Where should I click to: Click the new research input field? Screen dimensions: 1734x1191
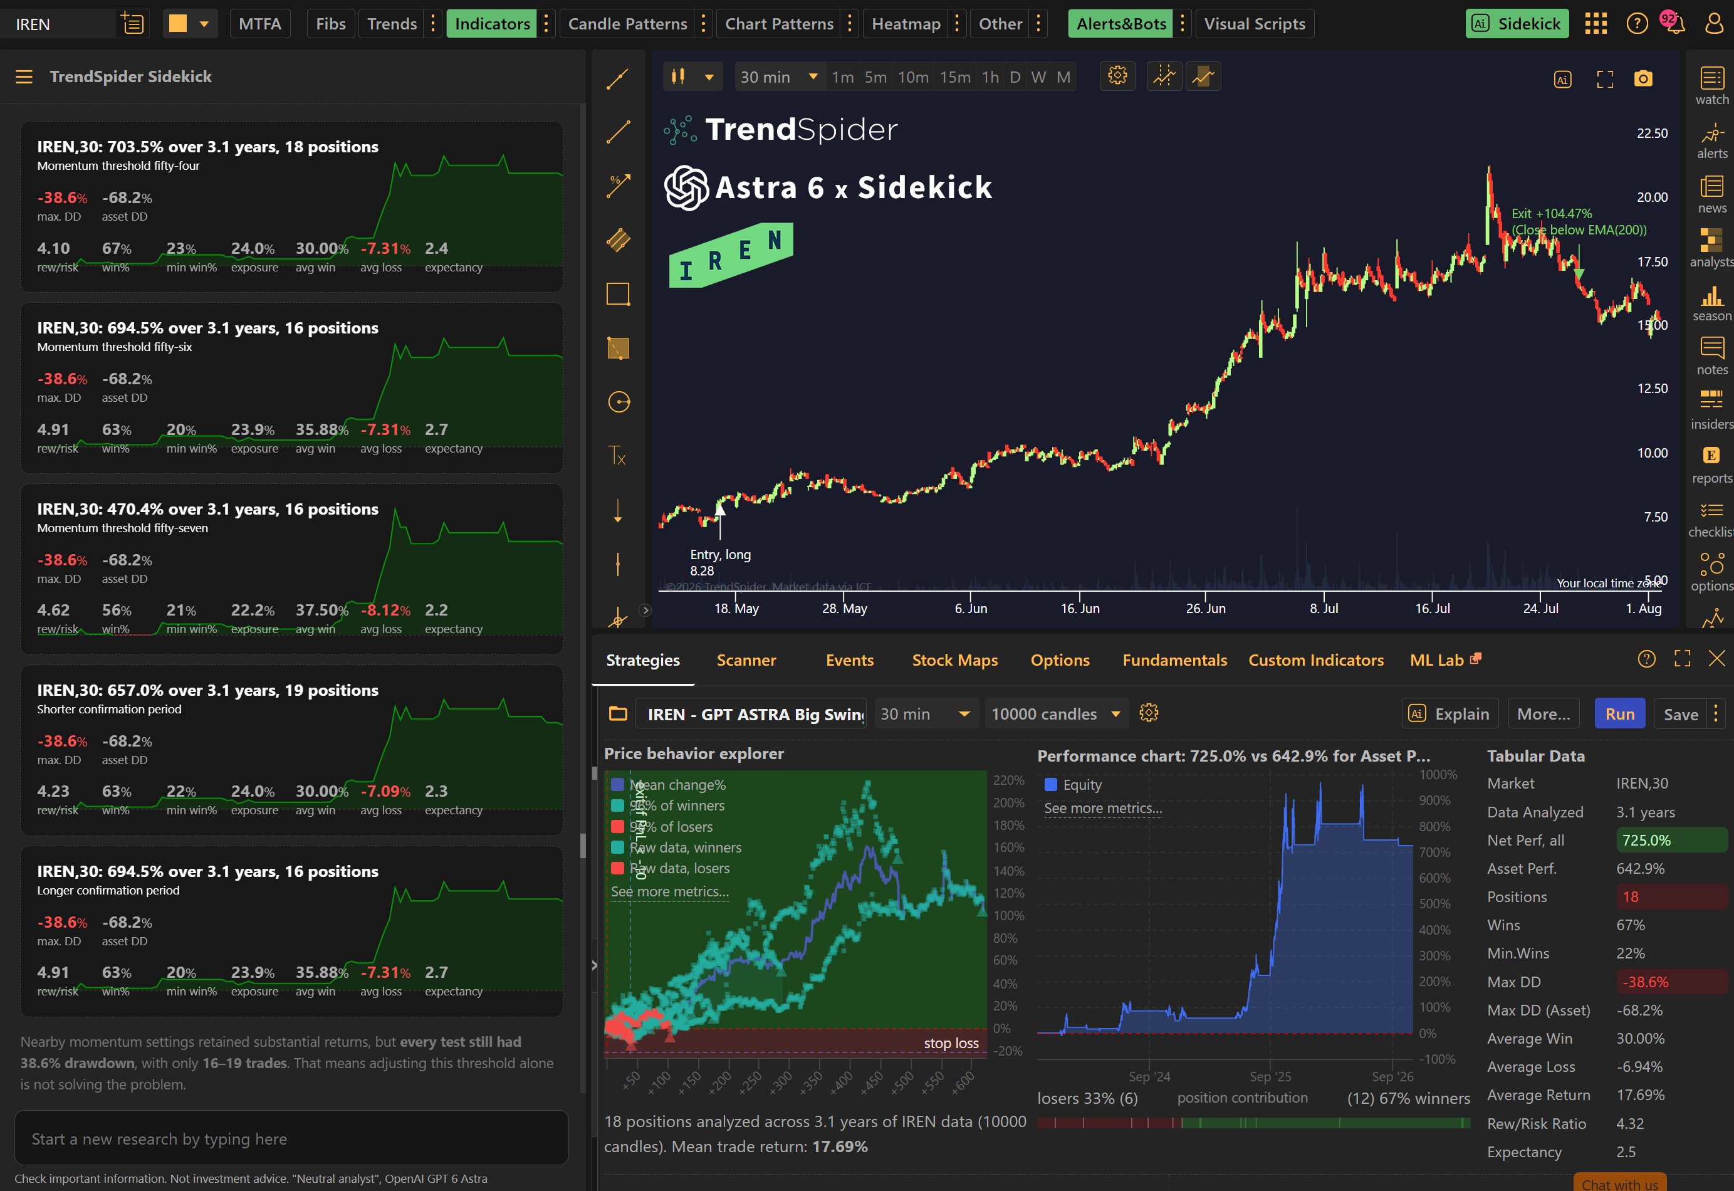292,1139
